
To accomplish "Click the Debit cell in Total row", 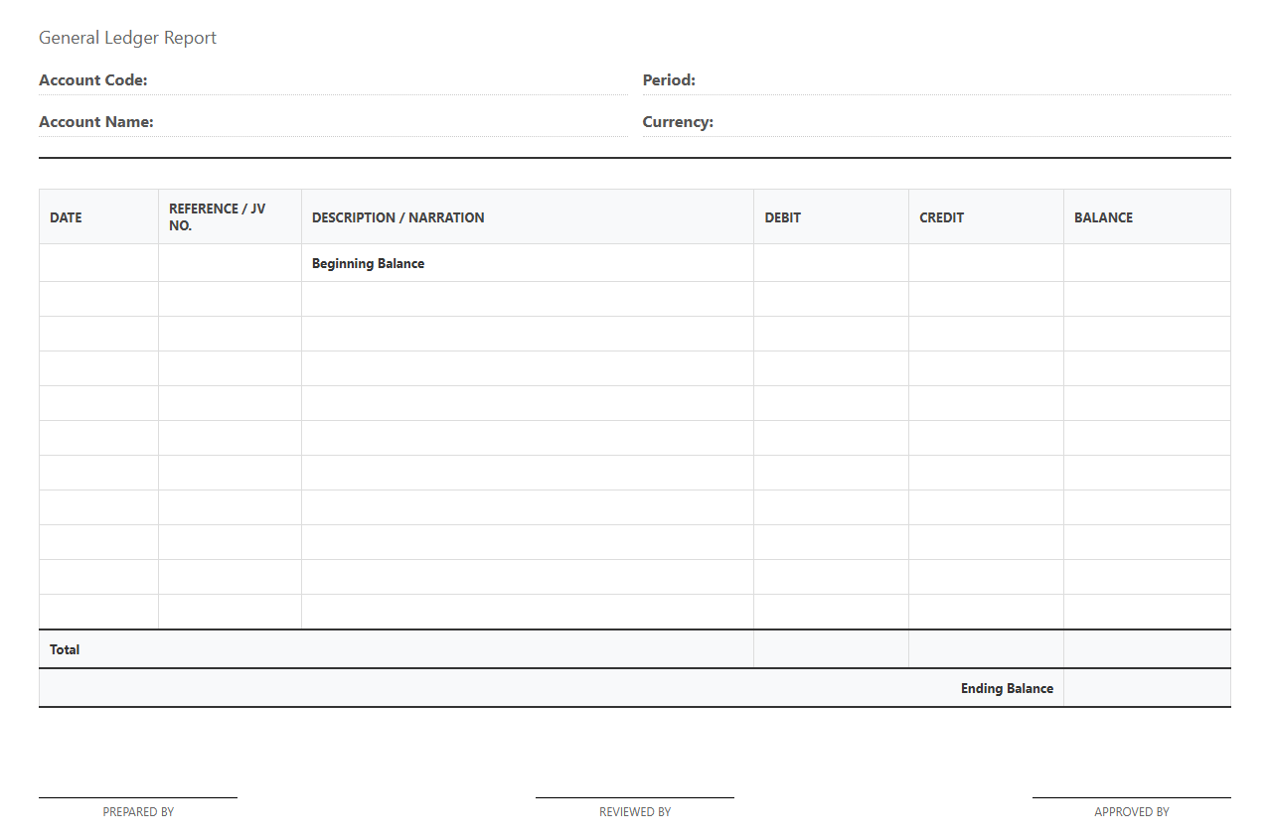I will click(x=831, y=649).
